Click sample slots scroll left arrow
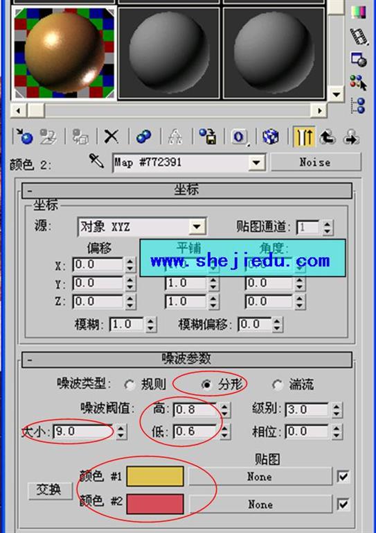376x533 pixels. coord(19,110)
